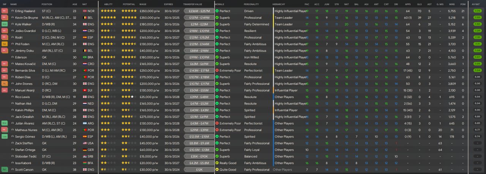Screen dimensions: 486x174
Task: Click the Brazil flag in Ederson's row
Action: (x=84, y=57)
